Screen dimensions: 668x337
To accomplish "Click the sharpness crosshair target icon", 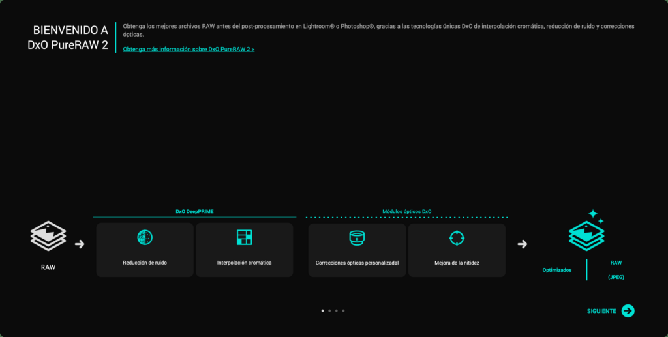I will [x=457, y=238].
